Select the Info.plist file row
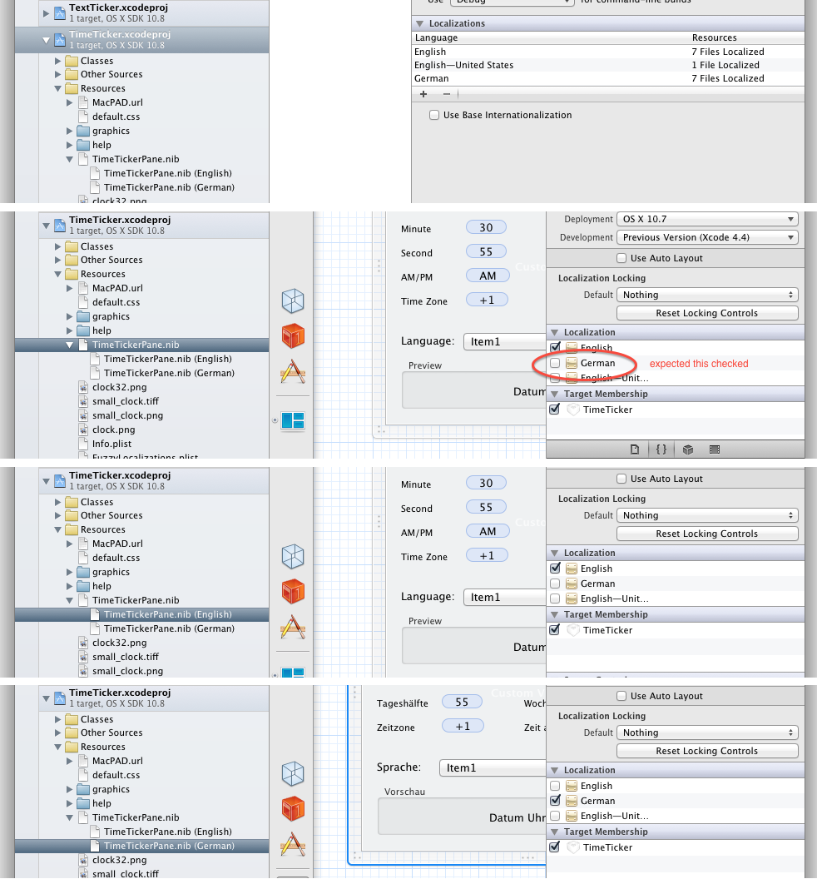This screenshot has width=817, height=879. 141,444
